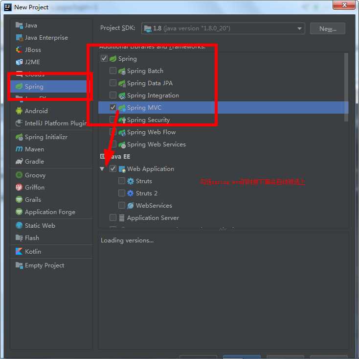
Task: Select the J2ME icon
Action: [x=19, y=62]
